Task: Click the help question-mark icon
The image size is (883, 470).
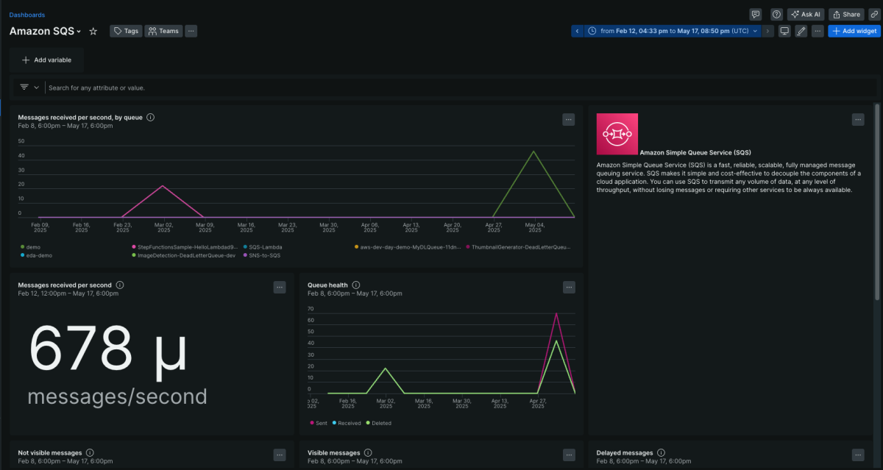Action: (x=776, y=14)
